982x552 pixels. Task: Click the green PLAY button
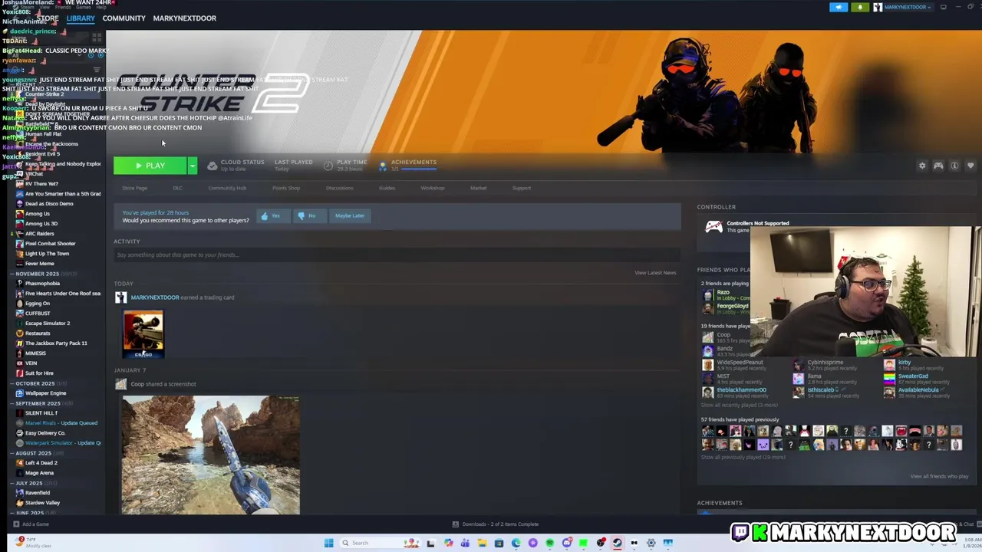150,166
